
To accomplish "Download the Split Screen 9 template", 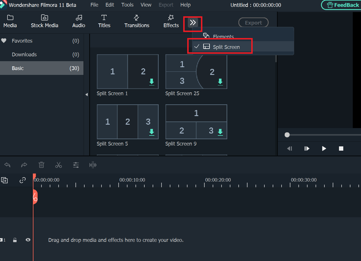I will [220, 132].
